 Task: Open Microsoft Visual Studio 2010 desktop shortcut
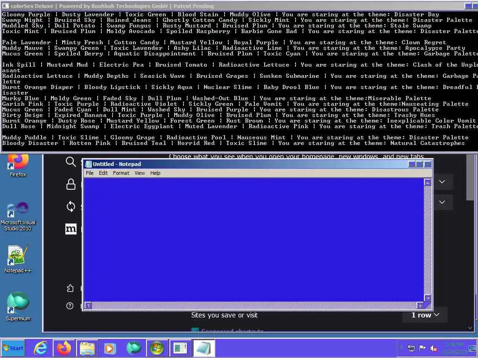tap(18, 217)
